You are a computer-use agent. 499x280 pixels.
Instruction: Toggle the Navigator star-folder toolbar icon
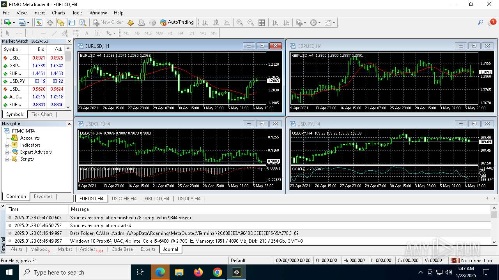point(61,23)
